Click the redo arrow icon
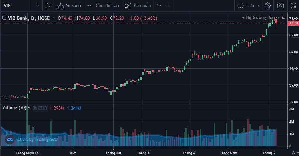This screenshot has height=156, width=299. 168,5
